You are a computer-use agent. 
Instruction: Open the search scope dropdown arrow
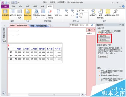coord(94,25)
